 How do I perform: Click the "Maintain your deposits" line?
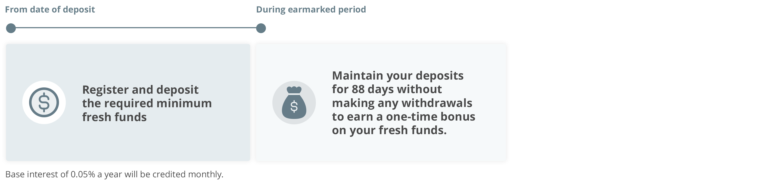pos(397,75)
